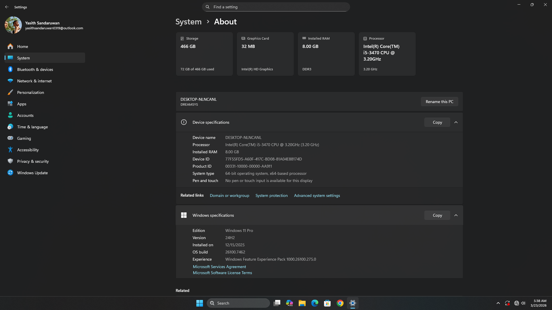Click the Rename this PC button

(439, 101)
